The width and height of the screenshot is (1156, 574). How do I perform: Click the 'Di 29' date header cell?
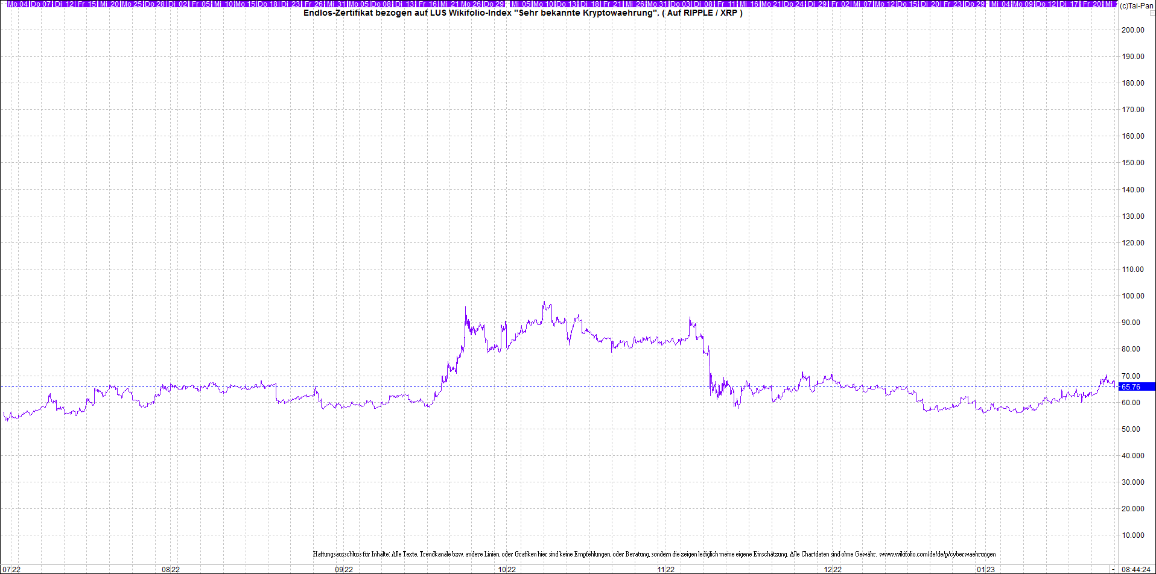coord(818,4)
